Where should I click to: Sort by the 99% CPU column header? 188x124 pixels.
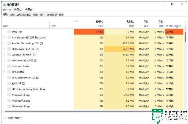click(89, 24)
